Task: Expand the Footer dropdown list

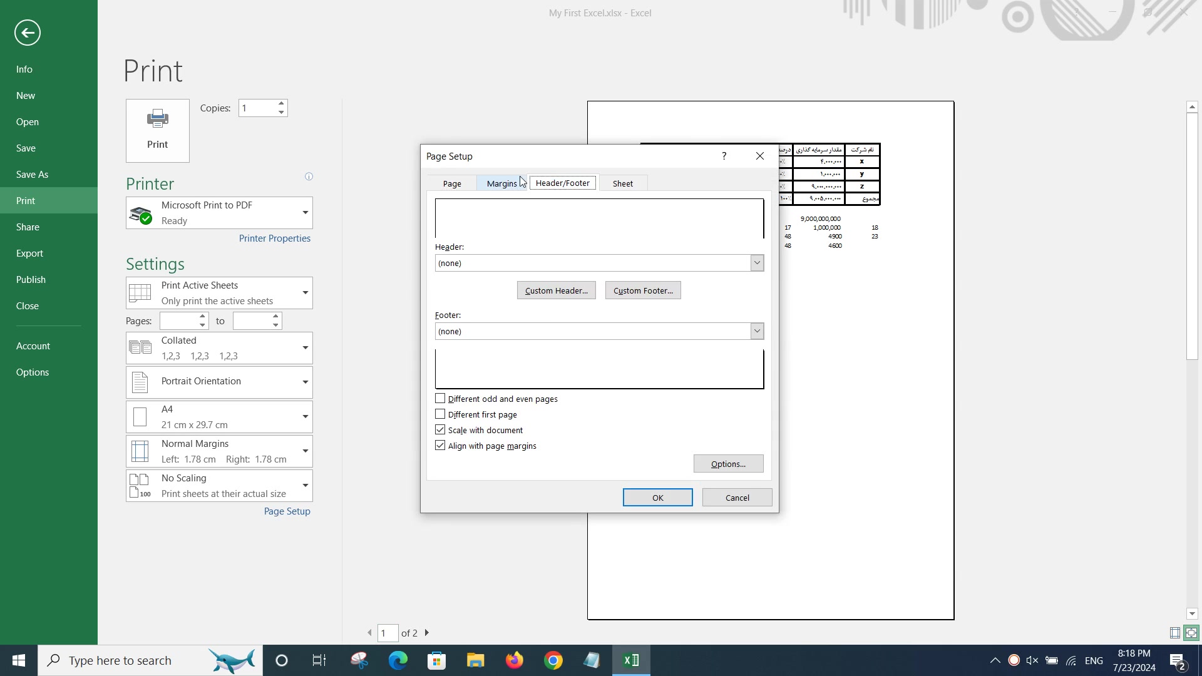Action: [x=757, y=331]
